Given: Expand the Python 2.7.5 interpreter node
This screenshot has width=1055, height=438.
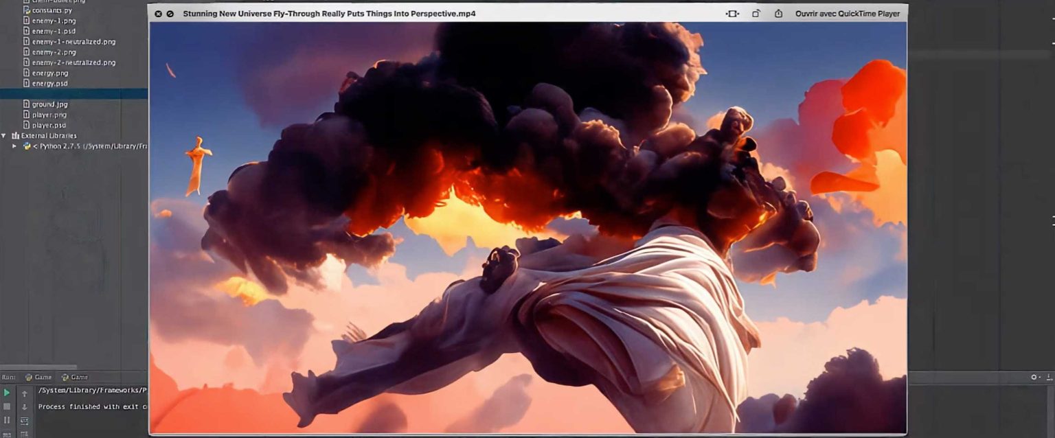Looking at the screenshot, I should pos(16,146).
